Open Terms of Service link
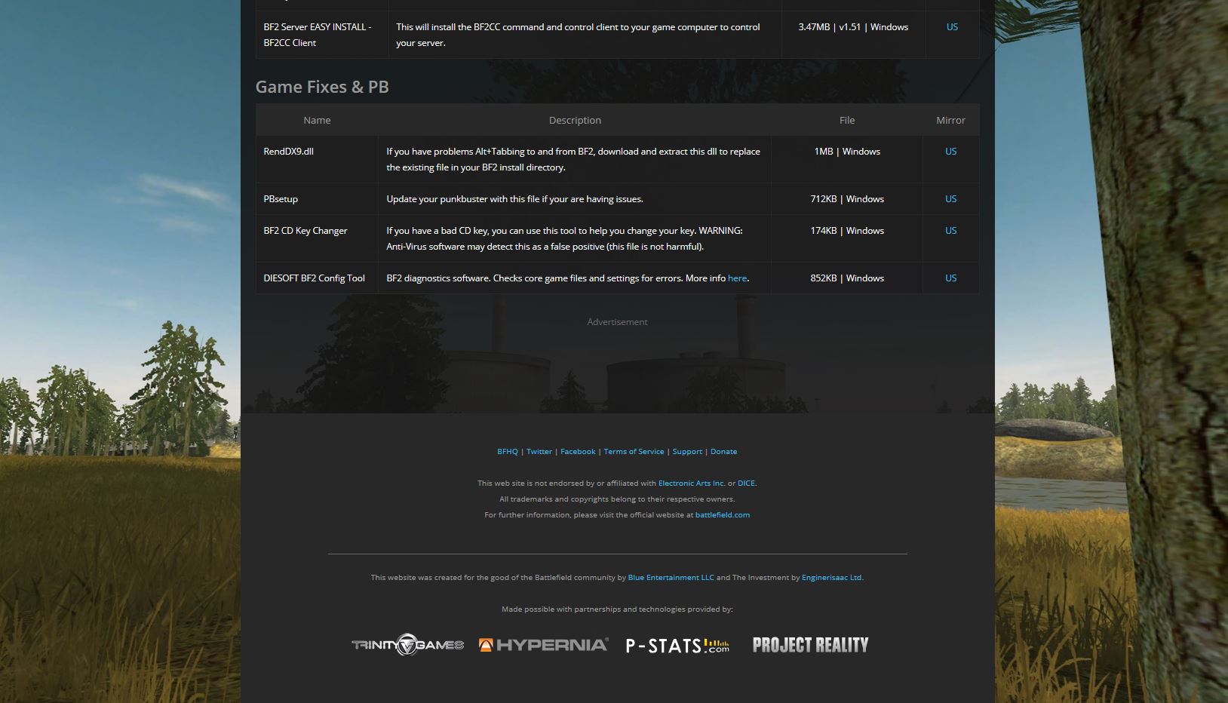Viewport: 1228px width, 703px height. pos(634,452)
